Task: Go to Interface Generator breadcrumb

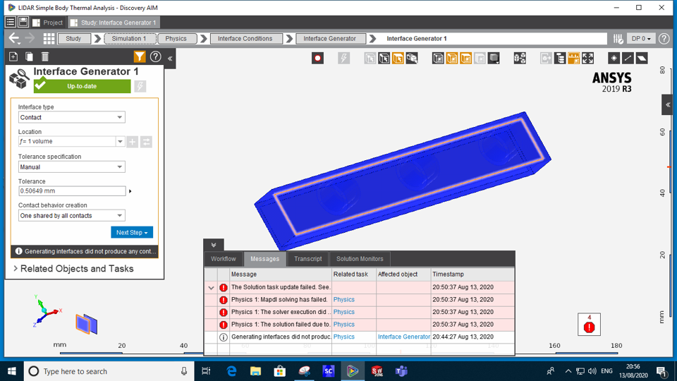Action: point(329,38)
